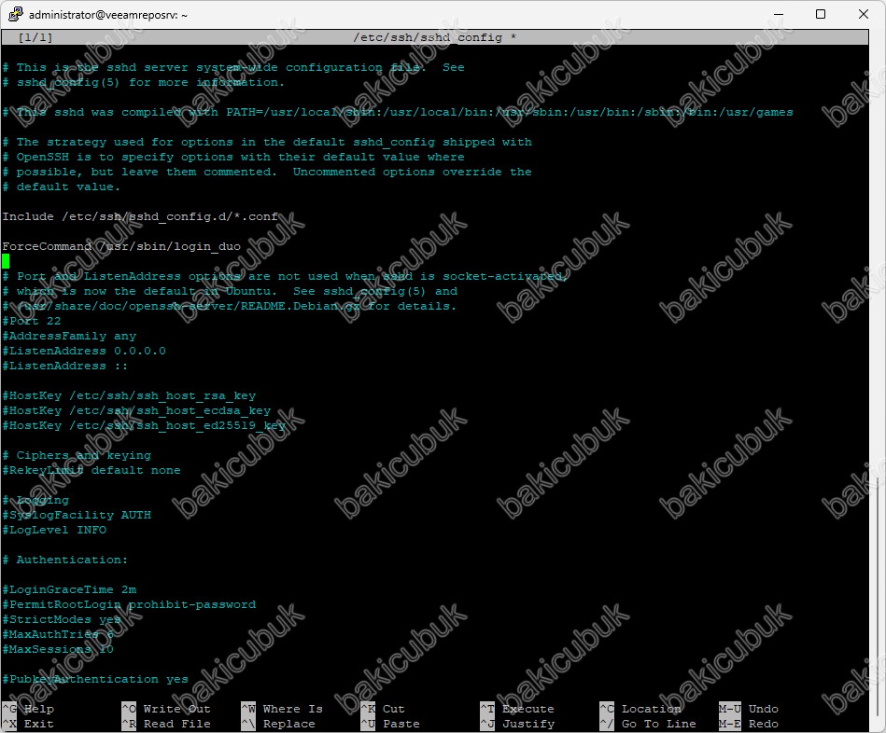Click the M-U Undo shortcut
This screenshot has height=733, width=886.
pyautogui.click(x=749, y=709)
